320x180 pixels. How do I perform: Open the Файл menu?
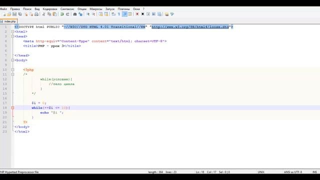pos(3,9)
